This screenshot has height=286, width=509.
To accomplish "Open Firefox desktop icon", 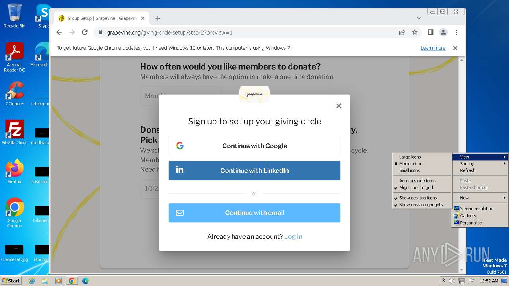I will [x=14, y=171].
